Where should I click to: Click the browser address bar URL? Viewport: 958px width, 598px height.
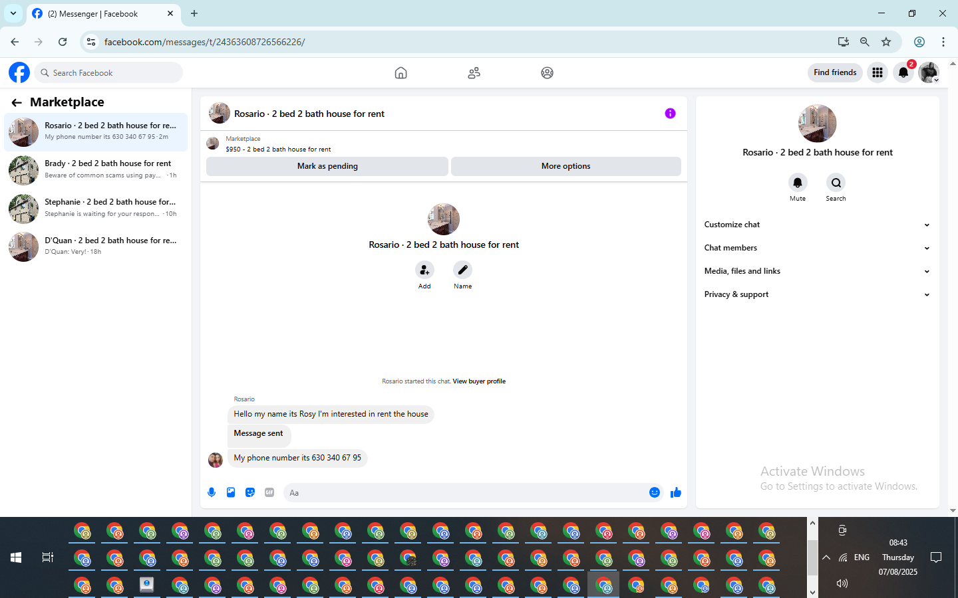(x=205, y=42)
